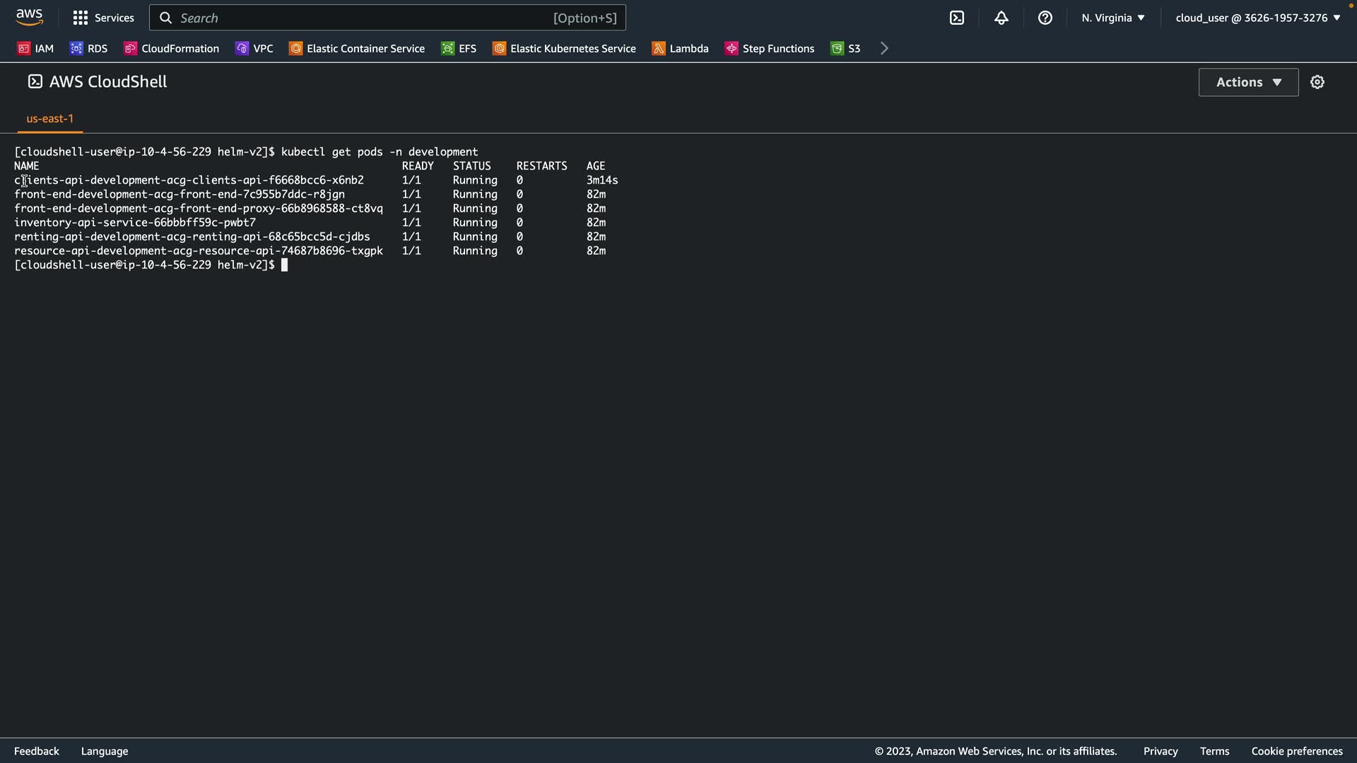The image size is (1357, 763).
Task: Expand the cloud_user account dropdown
Action: tap(1257, 18)
